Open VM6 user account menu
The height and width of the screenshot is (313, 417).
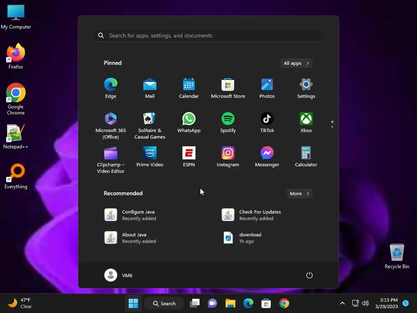(x=119, y=275)
